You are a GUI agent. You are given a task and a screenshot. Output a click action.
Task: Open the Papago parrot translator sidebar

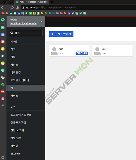tap(3, 56)
